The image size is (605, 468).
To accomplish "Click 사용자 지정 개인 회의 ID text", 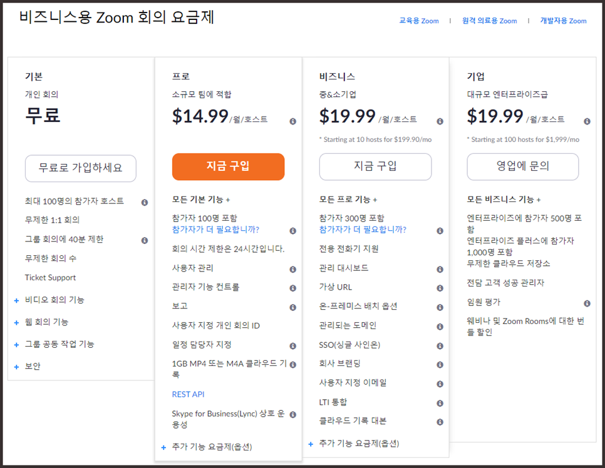I will [x=216, y=326].
